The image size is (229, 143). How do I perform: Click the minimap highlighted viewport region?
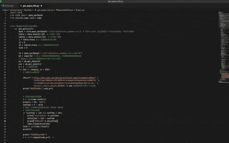click(x=224, y=20)
